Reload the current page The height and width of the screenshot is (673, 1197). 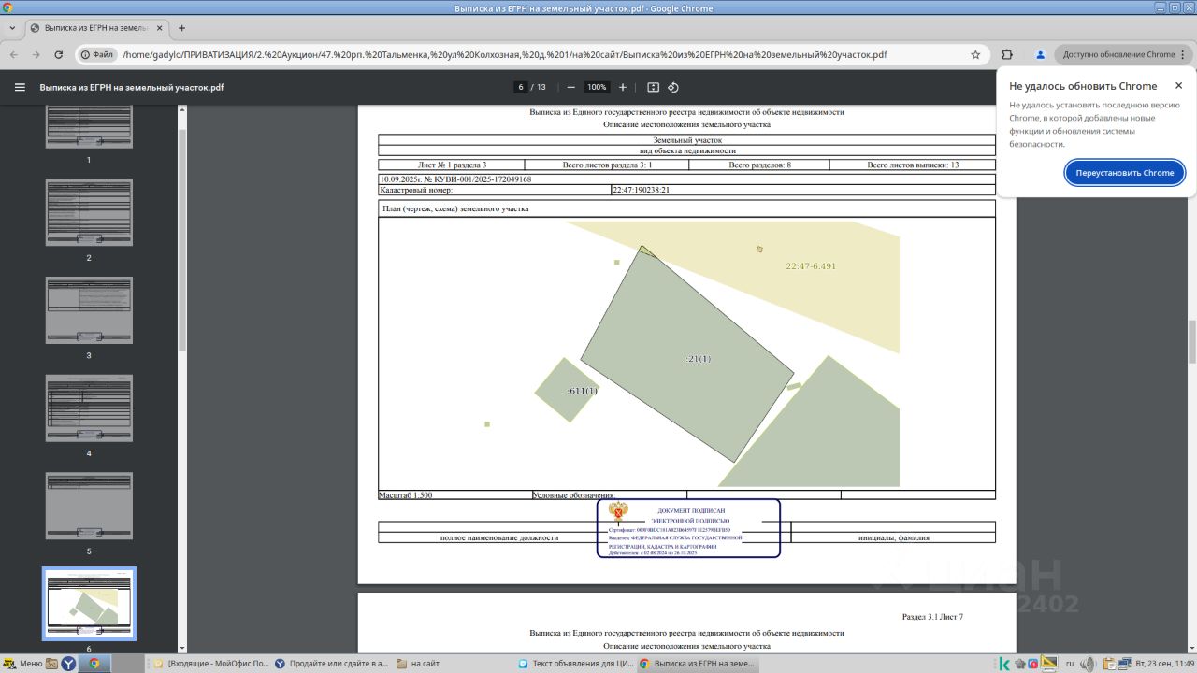pos(59,54)
